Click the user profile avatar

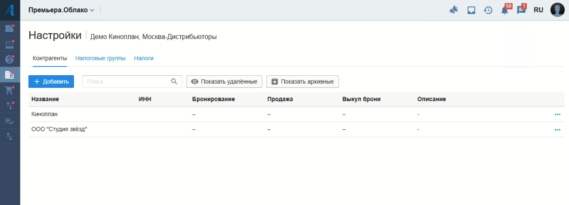(x=558, y=10)
